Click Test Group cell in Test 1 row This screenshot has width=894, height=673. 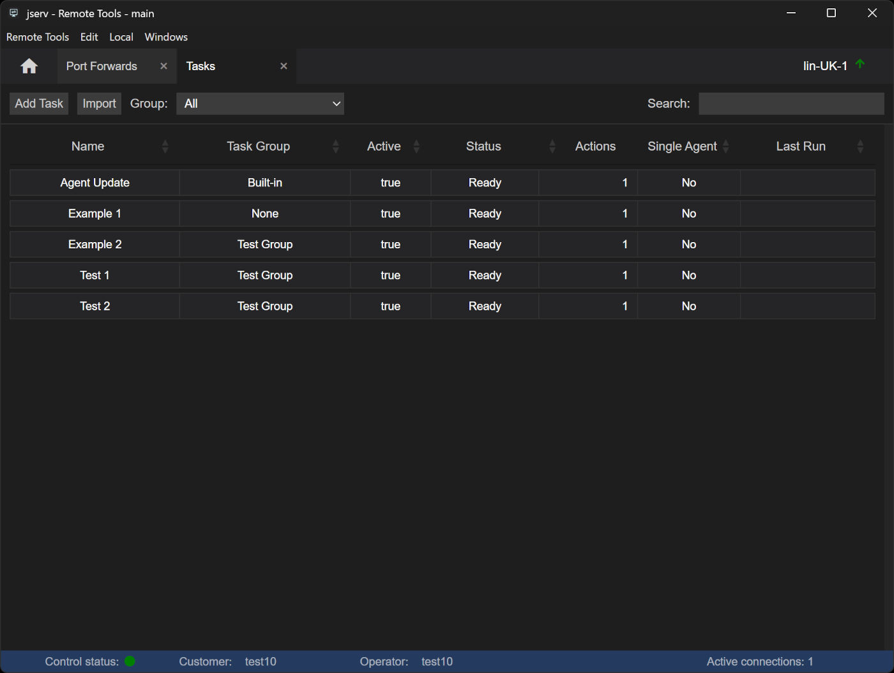[x=265, y=275]
